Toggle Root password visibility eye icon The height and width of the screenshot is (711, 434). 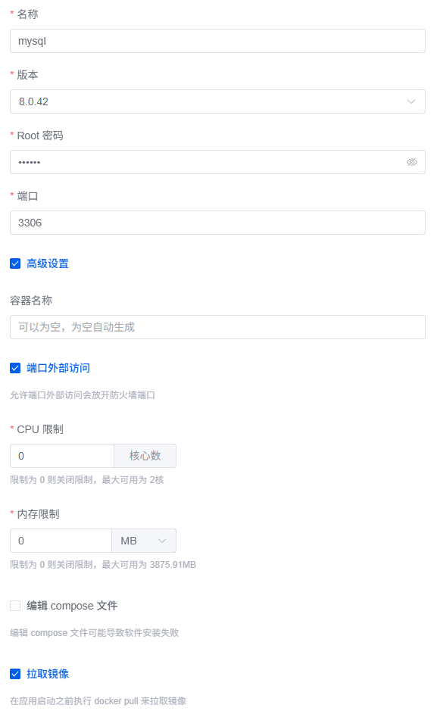[412, 162]
